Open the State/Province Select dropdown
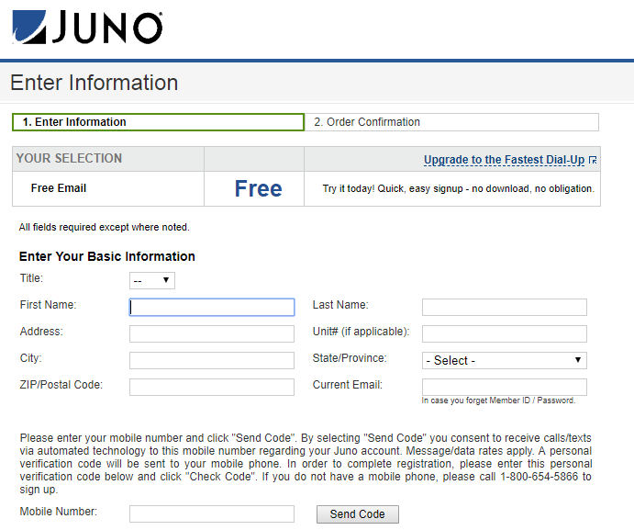This screenshot has width=634, height=530. coord(505,360)
